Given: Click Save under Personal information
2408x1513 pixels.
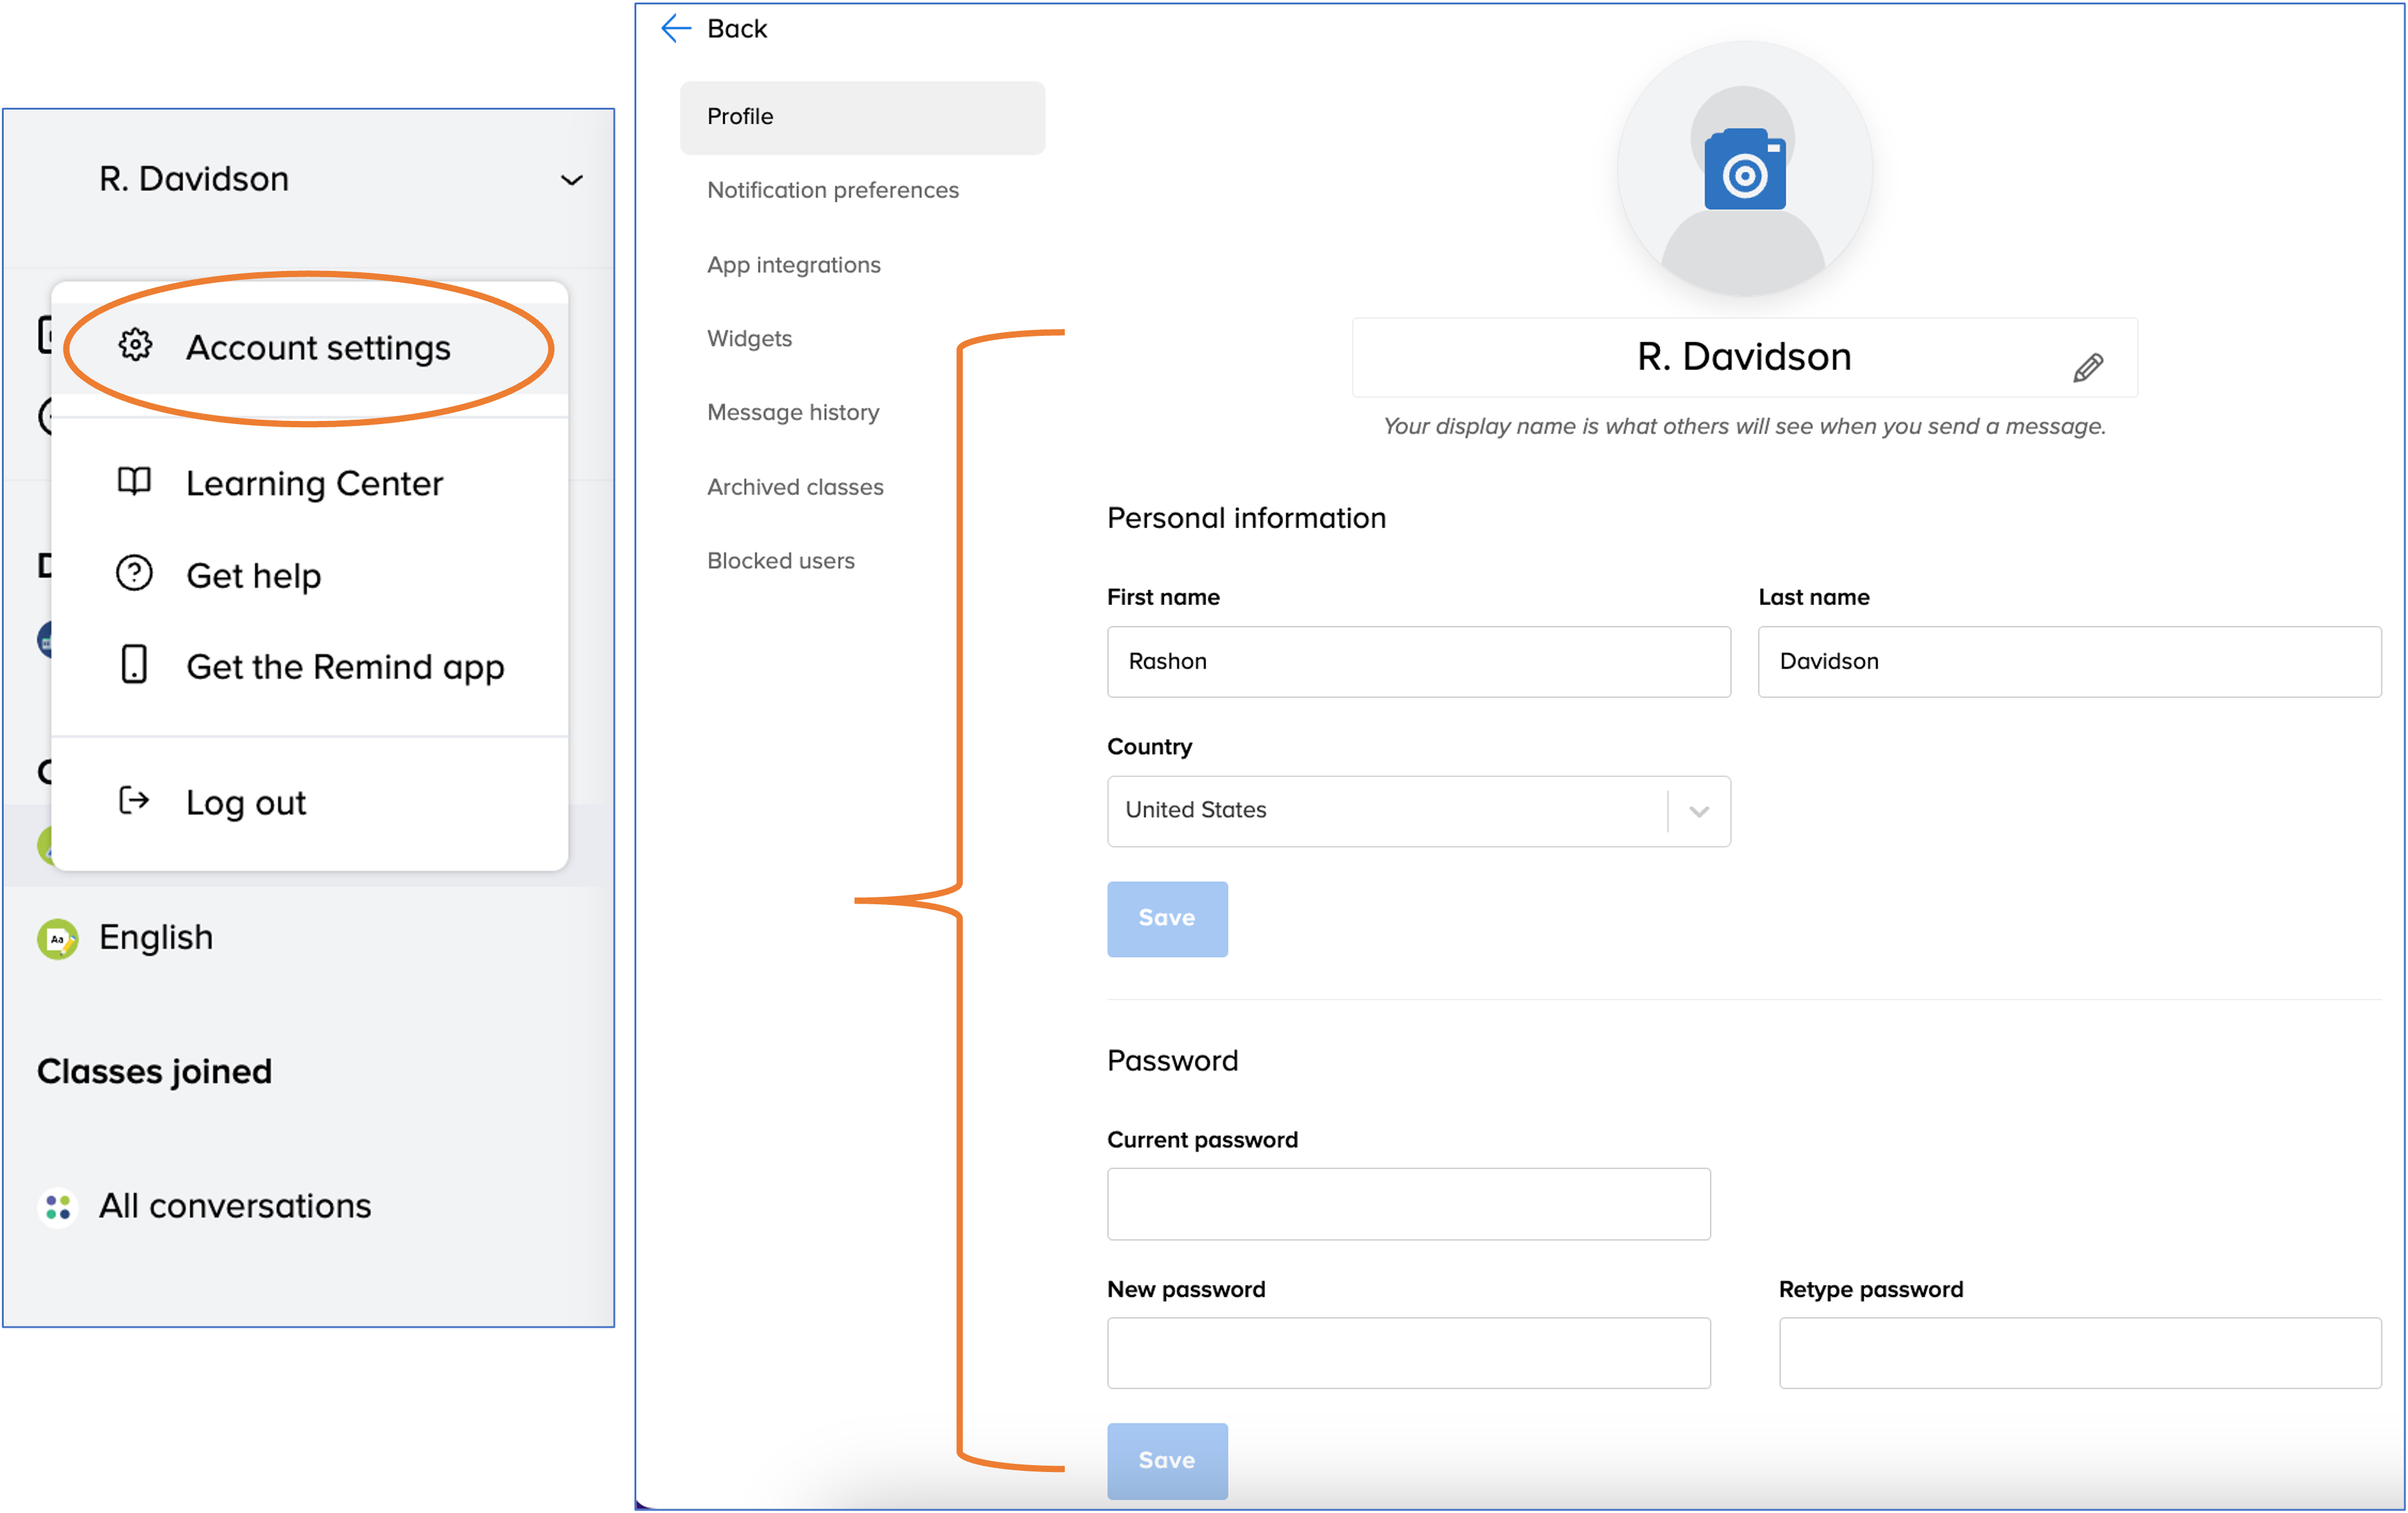Looking at the screenshot, I should coord(1166,918).
